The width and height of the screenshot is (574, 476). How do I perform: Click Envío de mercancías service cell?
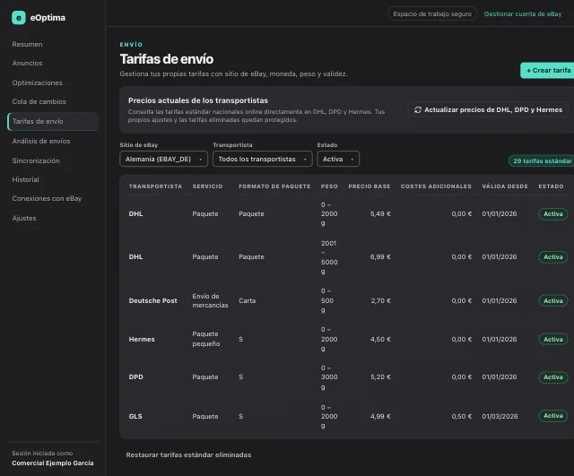tap(210, 300)
